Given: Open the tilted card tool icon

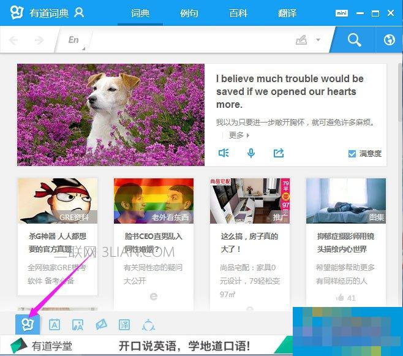Looking at the screenshot, I should (101, 325).
